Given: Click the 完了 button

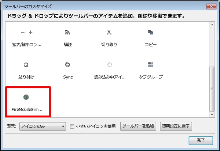Looking at the screenshot, I should point(201,140).
